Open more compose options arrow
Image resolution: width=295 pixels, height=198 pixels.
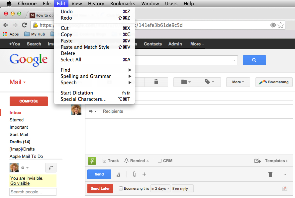(285, 174)
